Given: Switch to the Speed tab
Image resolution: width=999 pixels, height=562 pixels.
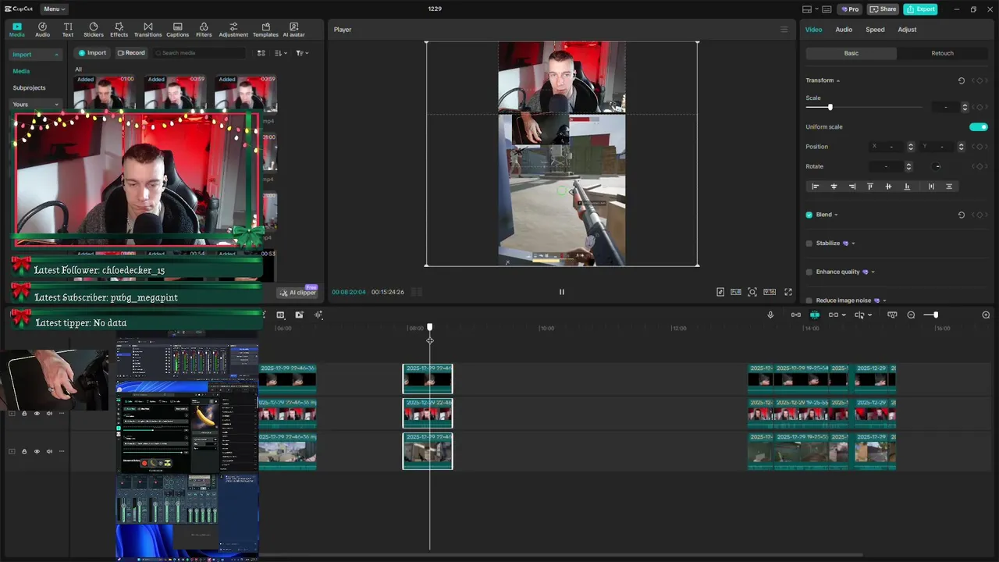Looking at the screenshot, I should 875,30.
